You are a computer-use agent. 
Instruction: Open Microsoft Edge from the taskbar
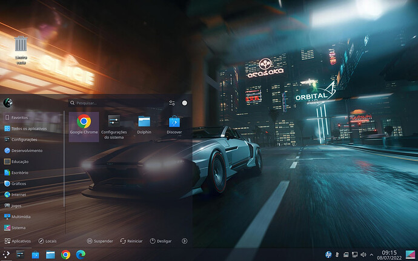[x=81, y=255]
